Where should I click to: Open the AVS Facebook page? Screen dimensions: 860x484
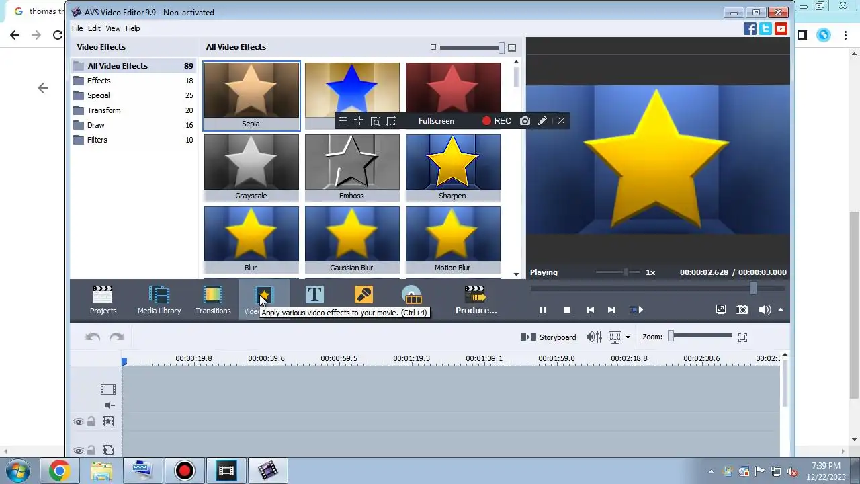(x=750, y=29)
